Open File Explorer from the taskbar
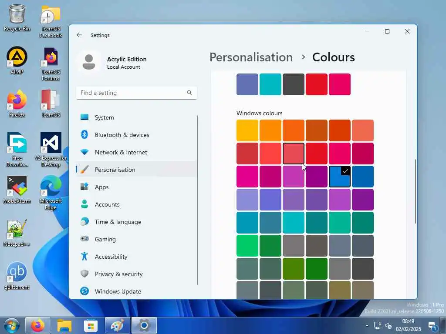446x334 pixels. [x=64, y=325]
